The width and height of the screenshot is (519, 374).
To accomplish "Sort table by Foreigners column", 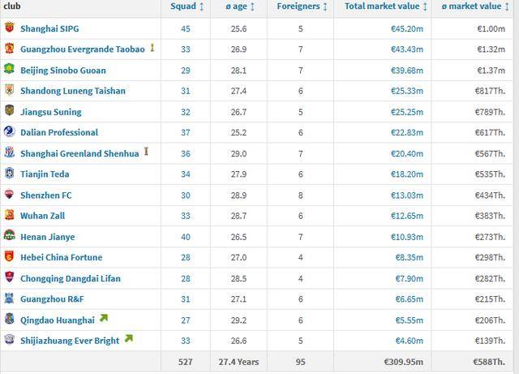I will tap(302, 6).
